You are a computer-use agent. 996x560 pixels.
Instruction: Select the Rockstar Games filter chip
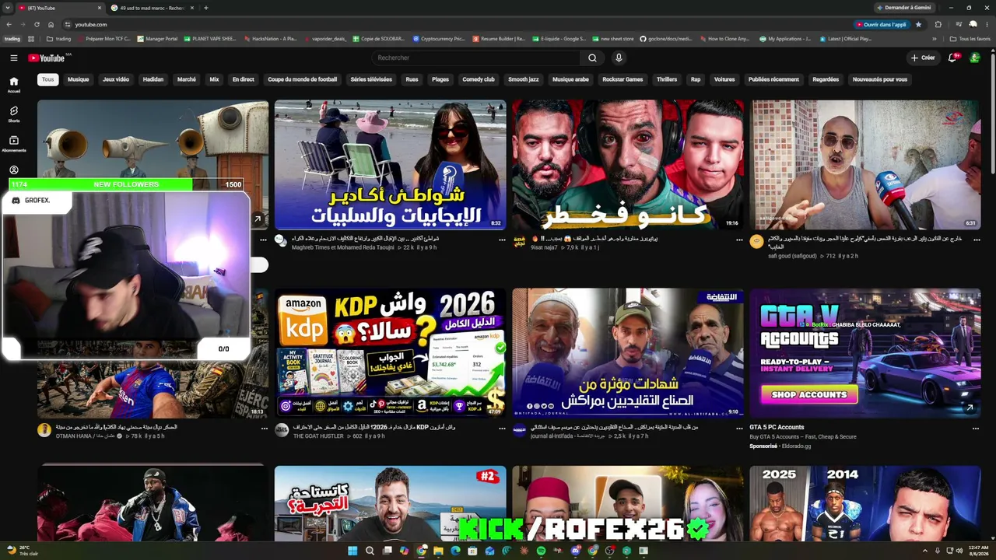[622, 79]
